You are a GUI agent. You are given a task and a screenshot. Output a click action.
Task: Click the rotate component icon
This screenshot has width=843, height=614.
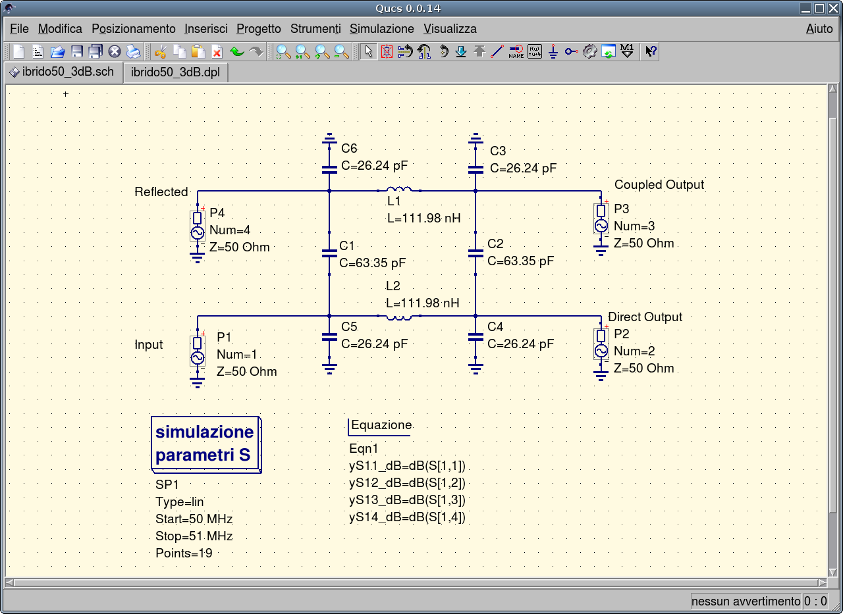coord(443,51)
